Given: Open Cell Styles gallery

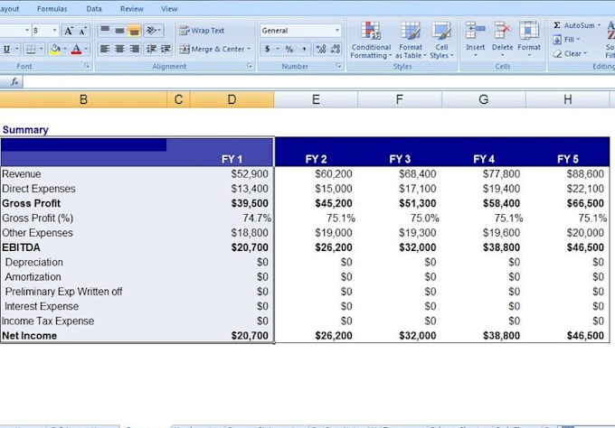Looking at the screenshot, I should tap(441, 41).
